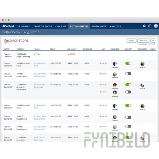Open second 02 Restricted Cash folder link

click(40, 107)
